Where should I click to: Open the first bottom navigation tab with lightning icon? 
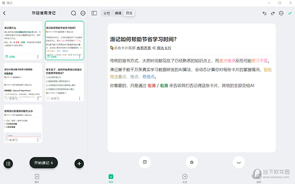click(x=37, y=178)
